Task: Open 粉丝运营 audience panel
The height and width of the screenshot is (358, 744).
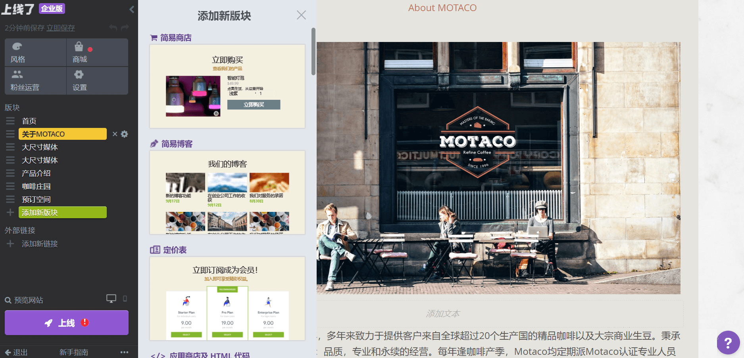Action: pyautogui.click(x=35, y=80)
